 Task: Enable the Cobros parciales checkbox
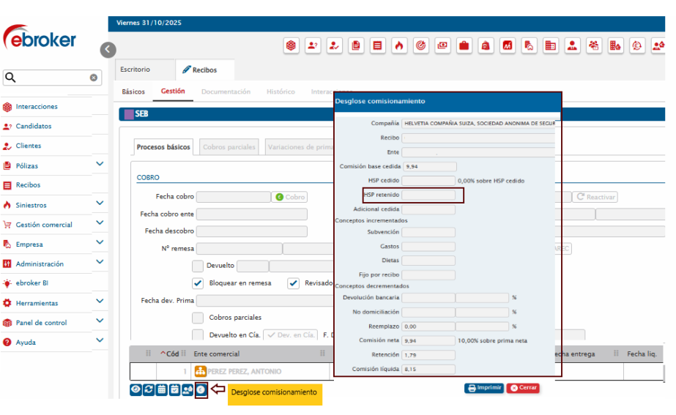[x=198, y=318]
